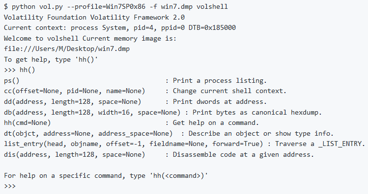Screen dimensions: 368x194
Task: Click the db(address, length=128, width=16) entry
Action: pos(92,112)
